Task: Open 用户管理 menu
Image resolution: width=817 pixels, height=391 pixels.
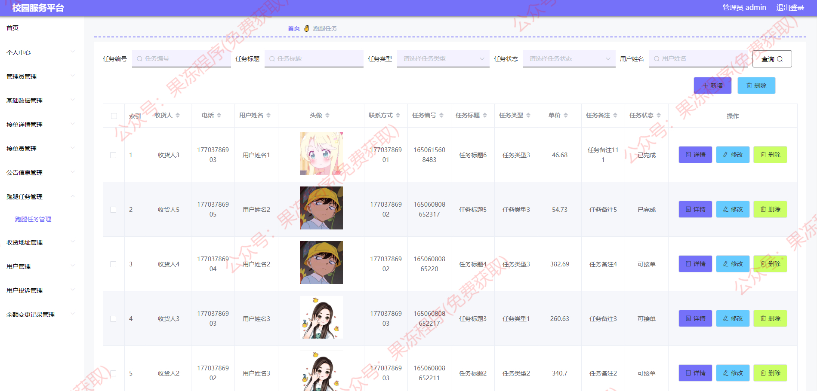Action: click(x=41, y=266)
